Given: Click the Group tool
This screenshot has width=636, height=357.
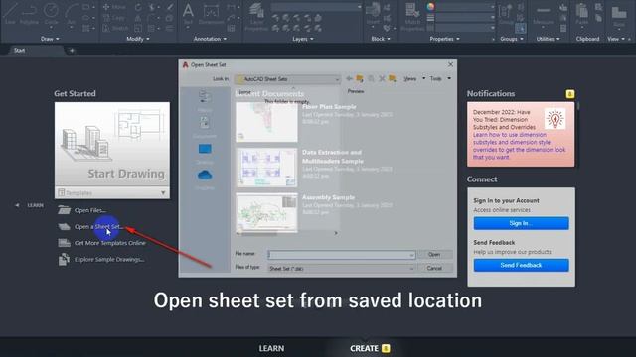Looking at the screenshot, I should click(506, 14).
